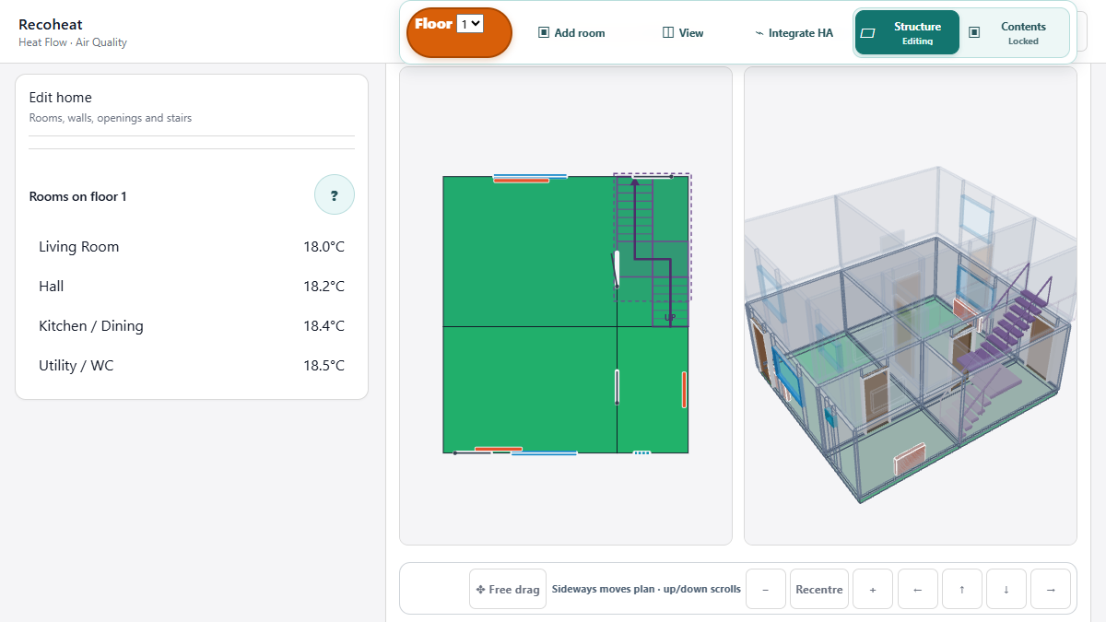
Task: Select the Hall room row
Action: point(192,287)
